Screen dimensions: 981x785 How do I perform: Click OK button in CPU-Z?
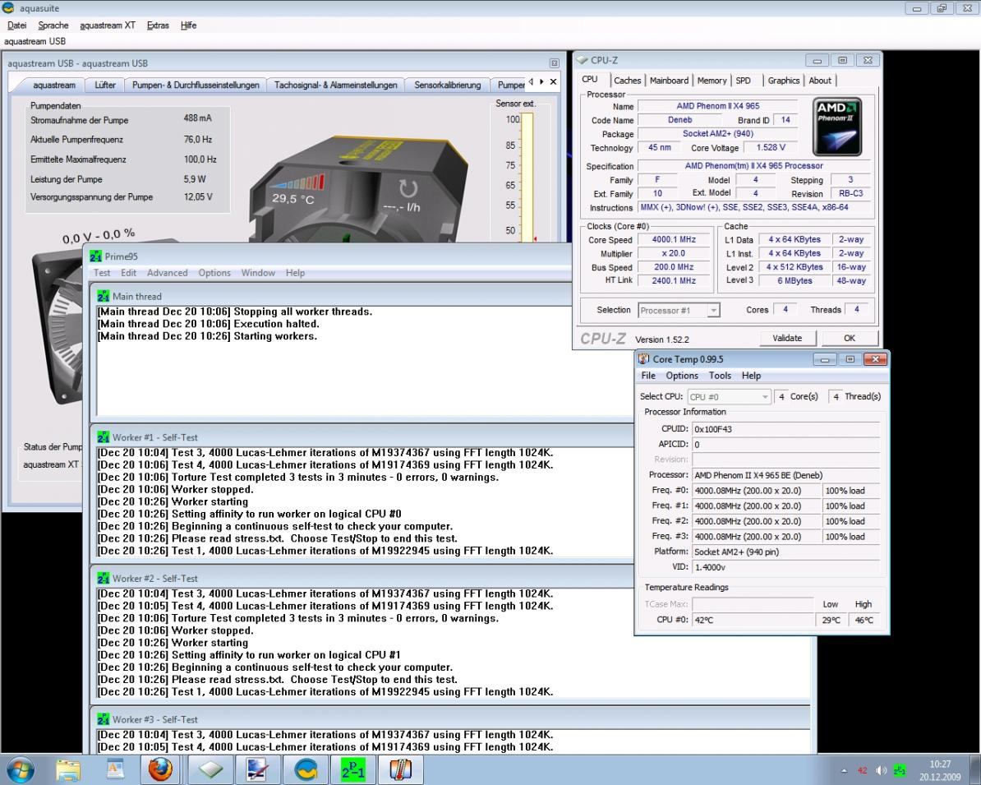[849, 338]
